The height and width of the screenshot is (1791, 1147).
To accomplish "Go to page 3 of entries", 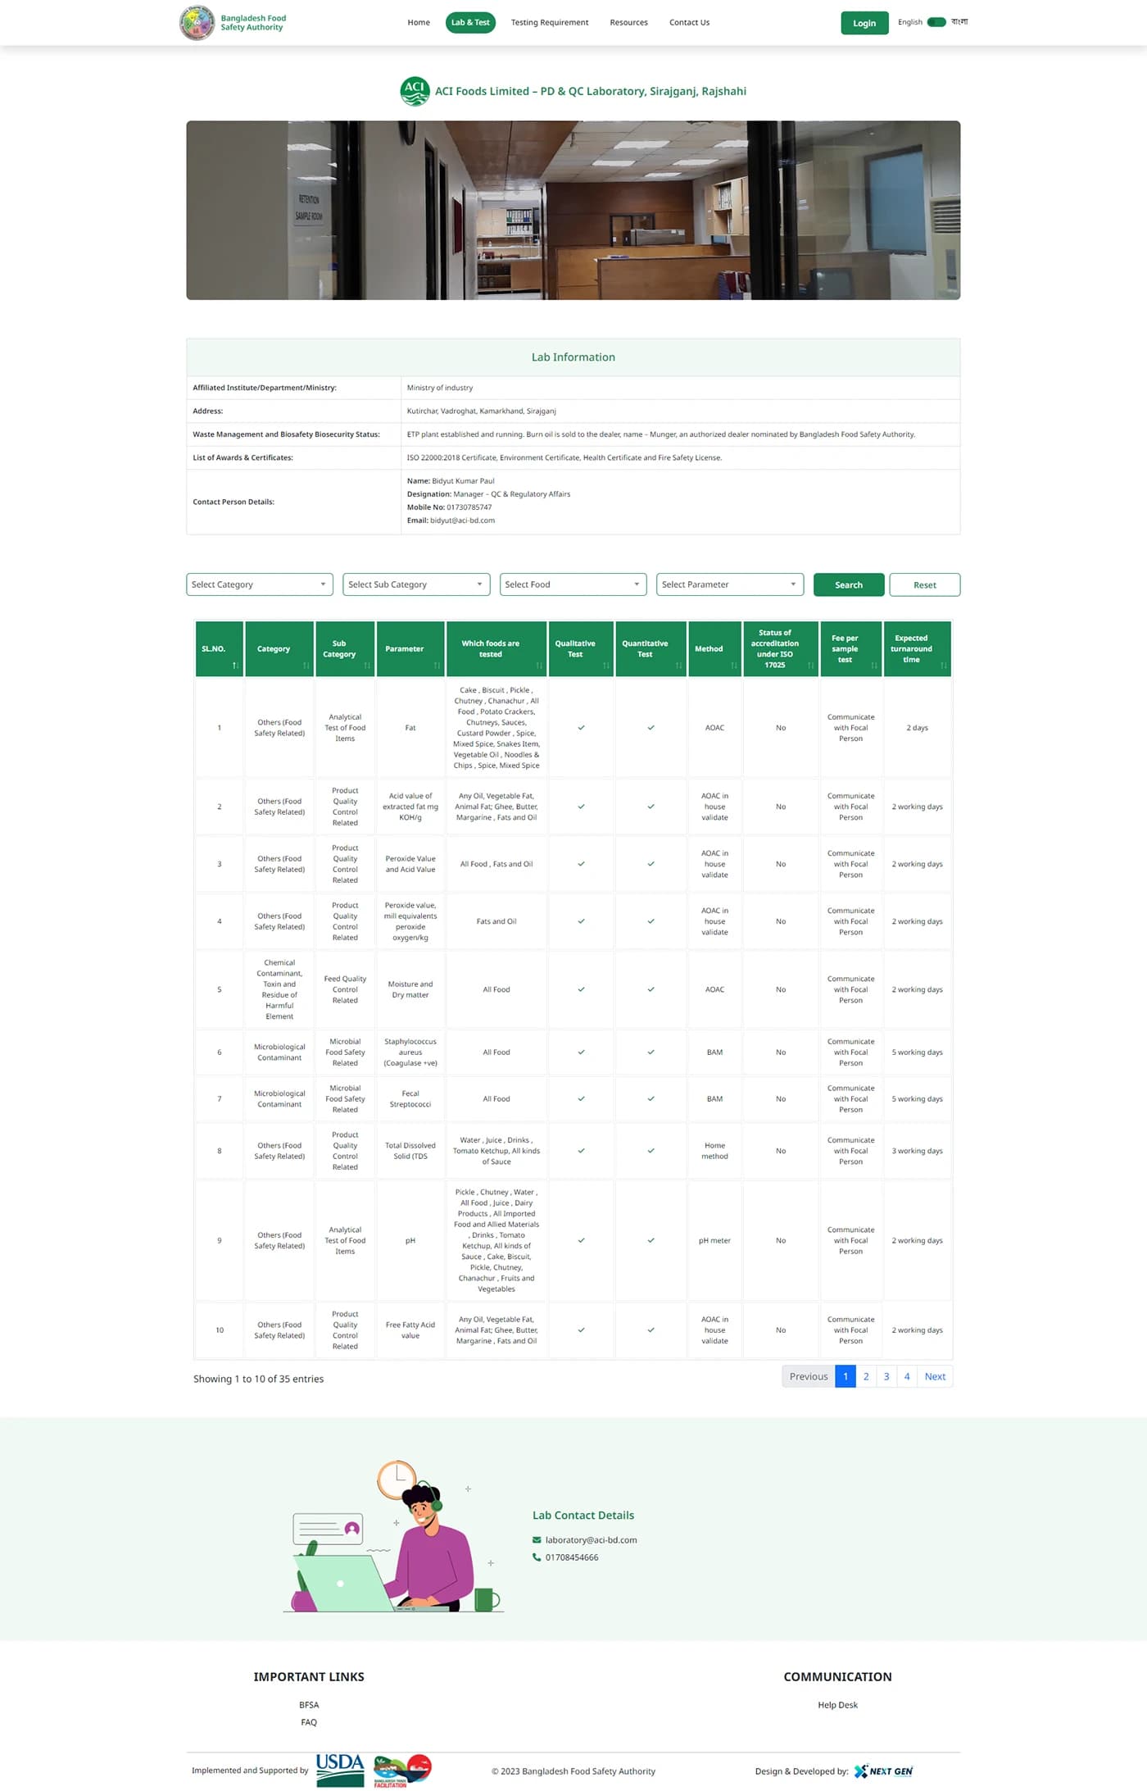I will click(886, 1376).
